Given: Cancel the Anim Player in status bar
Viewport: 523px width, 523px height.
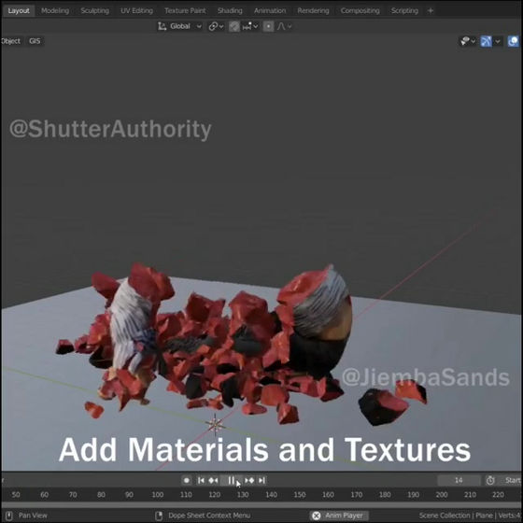Looking at the screenshot, I should click(316, 516).
